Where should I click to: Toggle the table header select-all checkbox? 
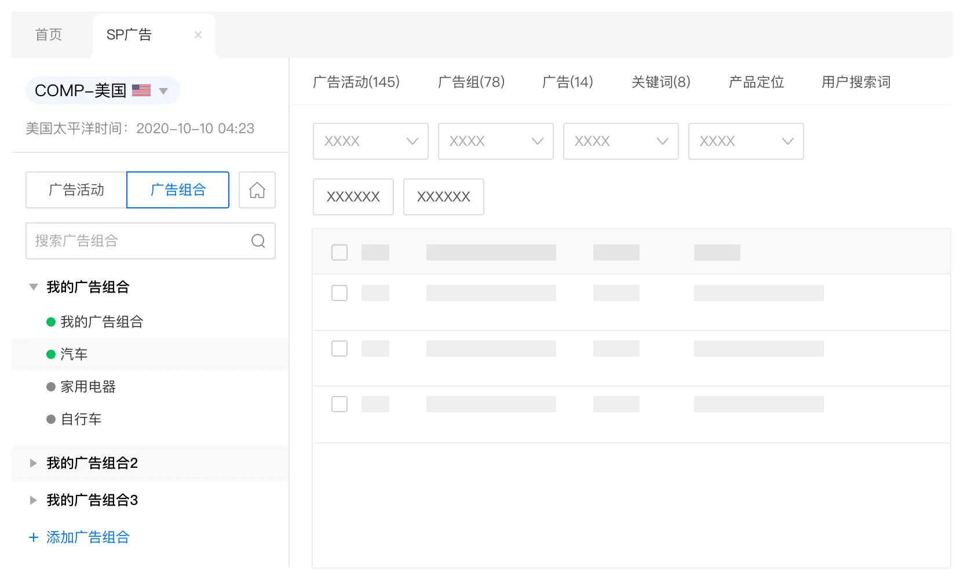pos(339,252)
